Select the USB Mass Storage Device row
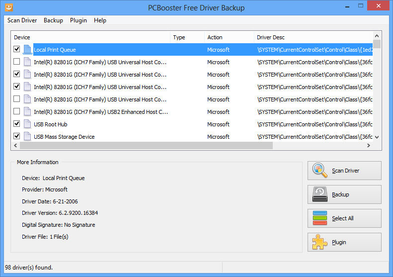The width and height of the screenshot is (393, 277). 192,136
